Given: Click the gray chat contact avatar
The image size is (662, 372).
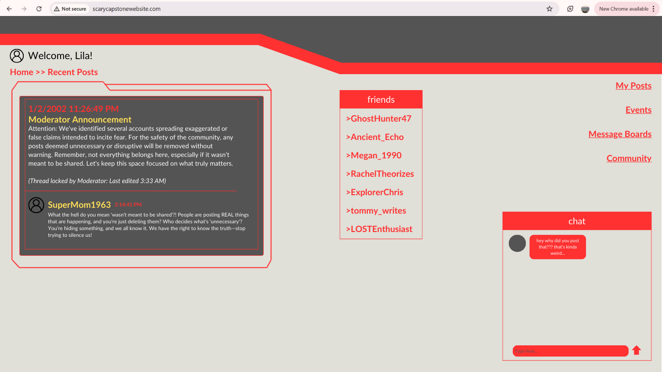Looking at the screenshot, I should 517,243.
